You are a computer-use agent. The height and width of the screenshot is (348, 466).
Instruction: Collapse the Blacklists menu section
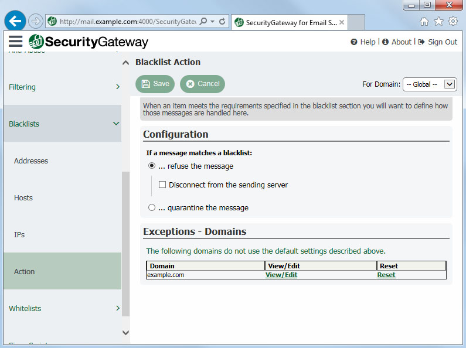[62, 123]
